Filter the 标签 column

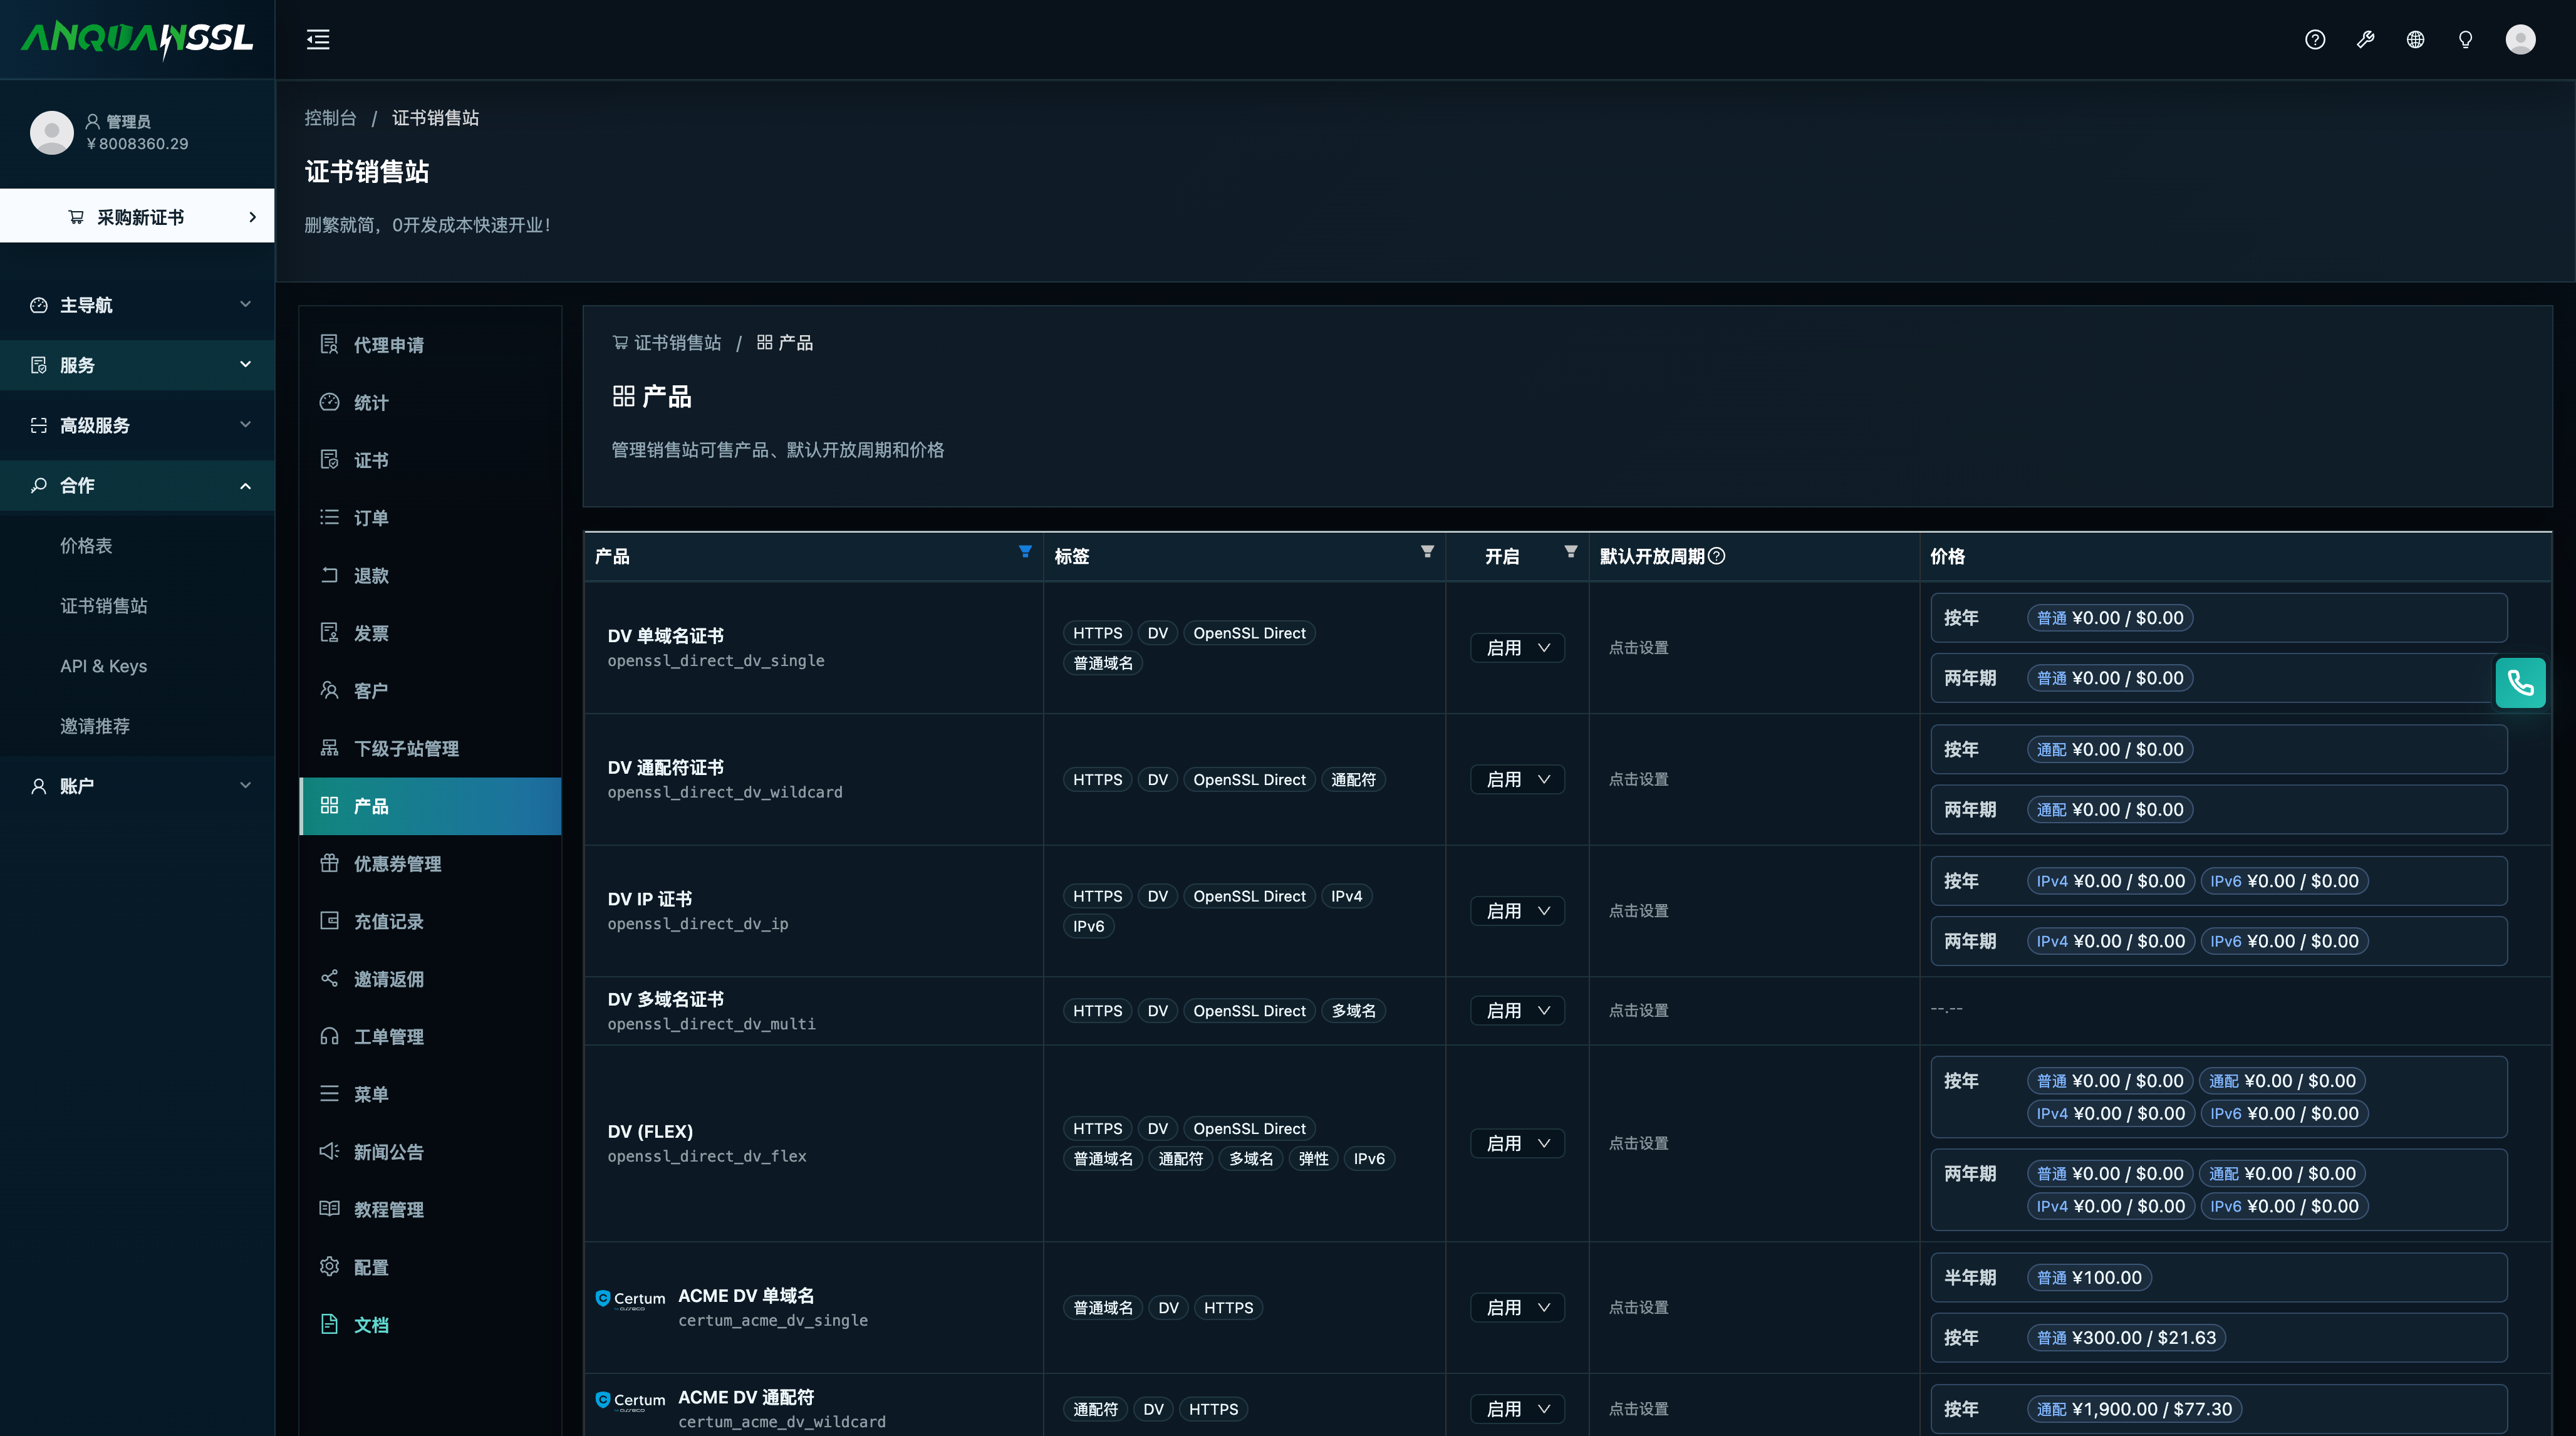click(x=1427, y=552)
